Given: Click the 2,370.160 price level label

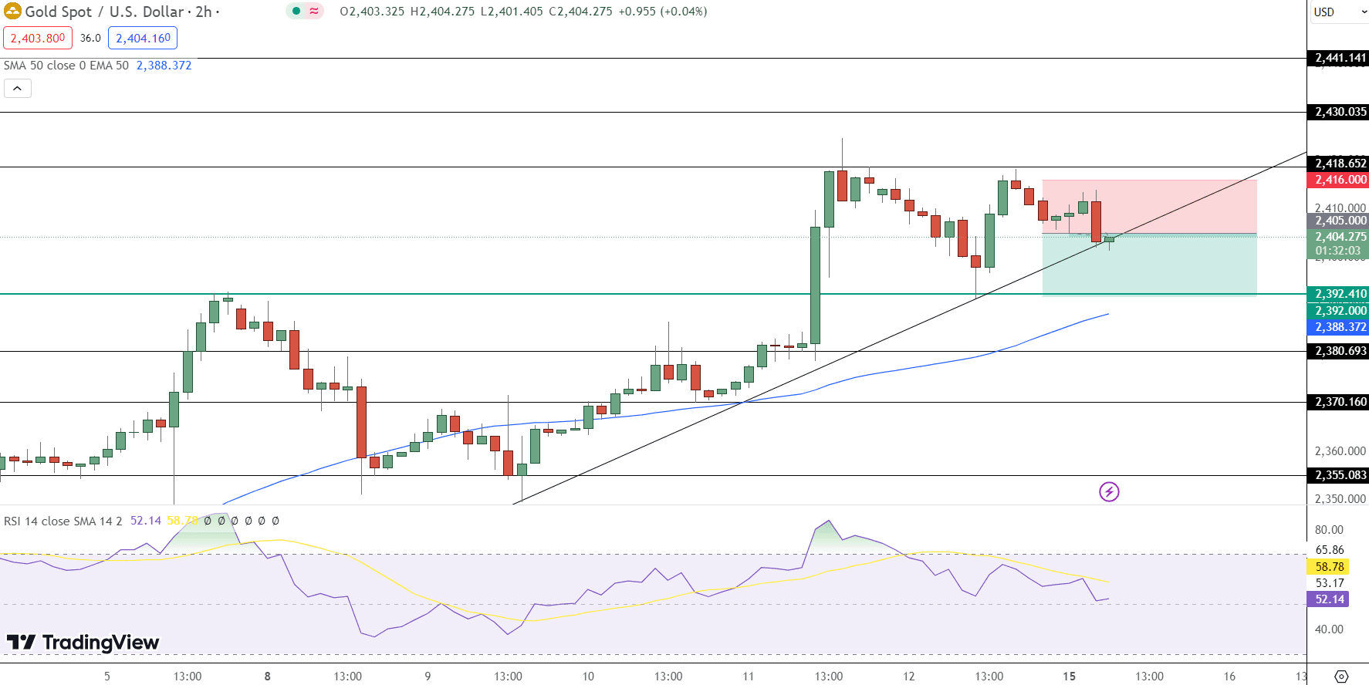Looking at the screenshot, I should tap(1340, 402).
